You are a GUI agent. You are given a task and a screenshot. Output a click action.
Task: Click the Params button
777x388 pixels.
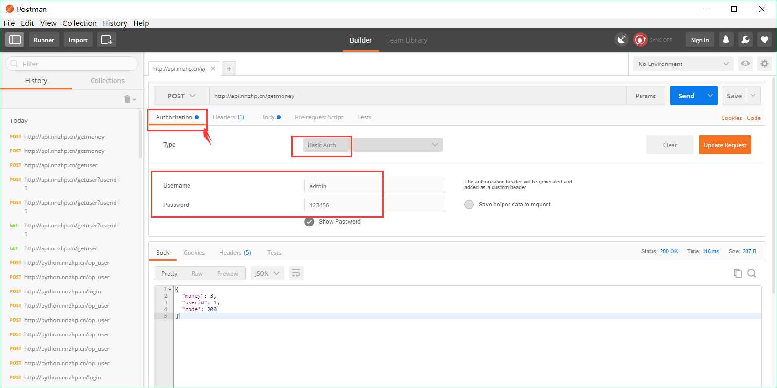[x=646, y=96]
